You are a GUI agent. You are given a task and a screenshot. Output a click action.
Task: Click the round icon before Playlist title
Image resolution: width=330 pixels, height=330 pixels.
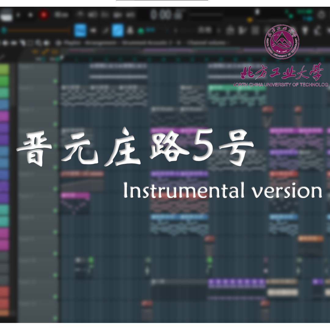(x=58, y=43)
